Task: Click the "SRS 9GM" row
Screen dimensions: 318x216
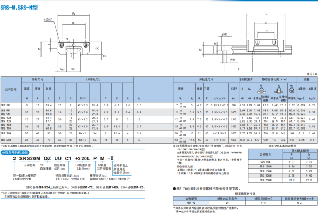Action: [283, 162]
